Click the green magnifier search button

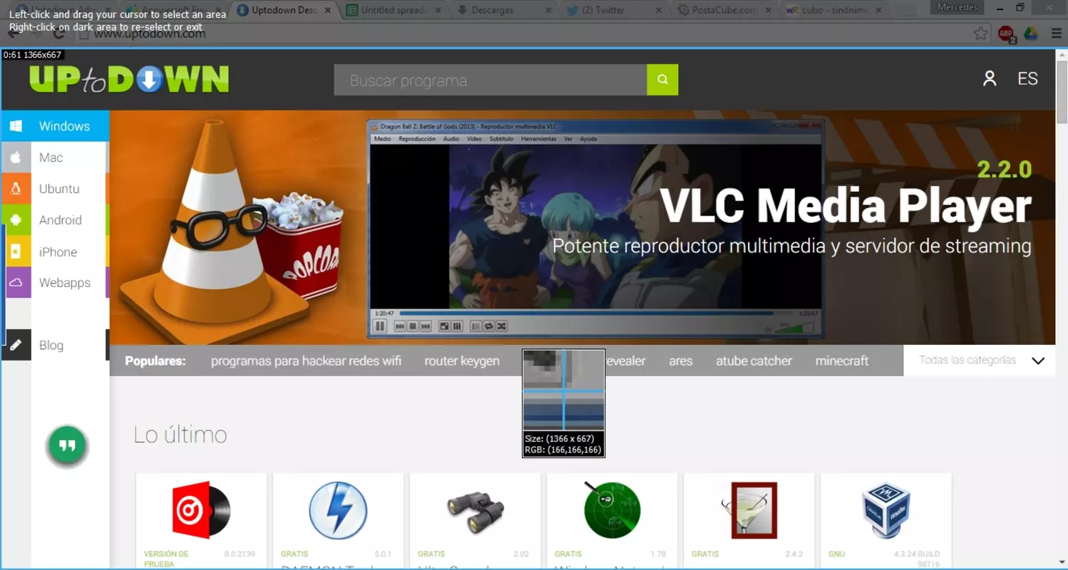662,80
